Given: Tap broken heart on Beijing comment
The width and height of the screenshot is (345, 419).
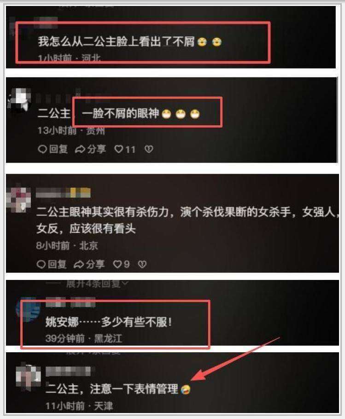Looking at the screenshot, I should (x=142, y=264).
